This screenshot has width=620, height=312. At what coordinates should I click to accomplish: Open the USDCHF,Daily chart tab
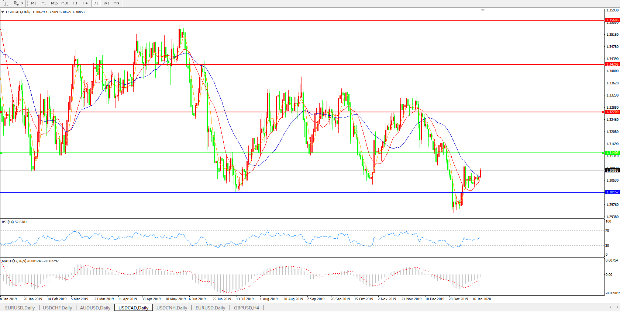tap(58, 308)
